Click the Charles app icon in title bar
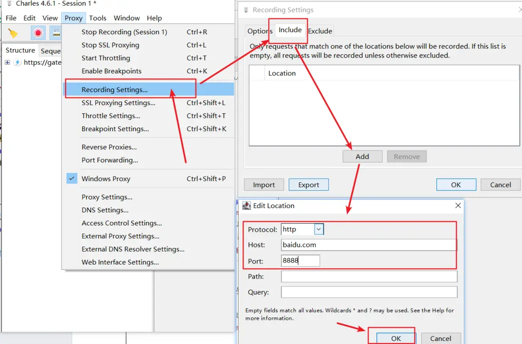Image resolution: width=522 pixels, height=344 pixels. (x=10, y=4)
